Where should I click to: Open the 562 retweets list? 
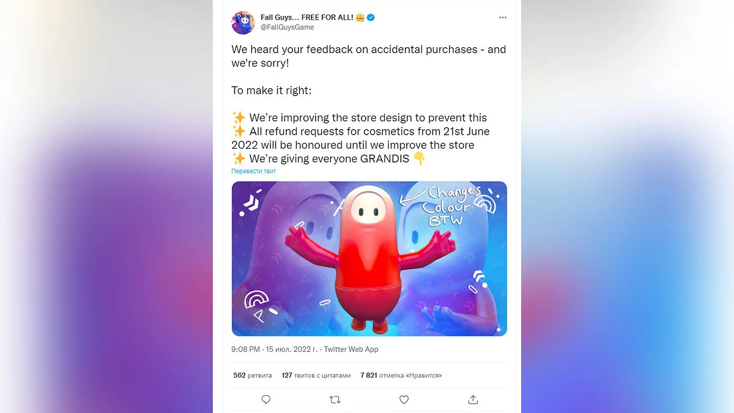tap(253, 375)
